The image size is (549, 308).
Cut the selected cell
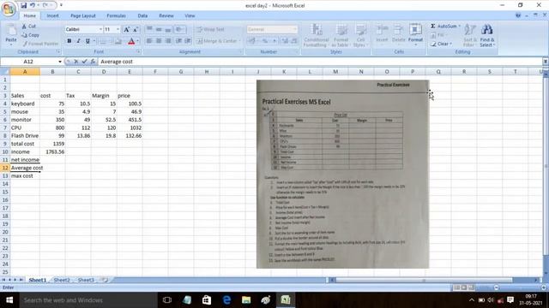click(28, 27)
